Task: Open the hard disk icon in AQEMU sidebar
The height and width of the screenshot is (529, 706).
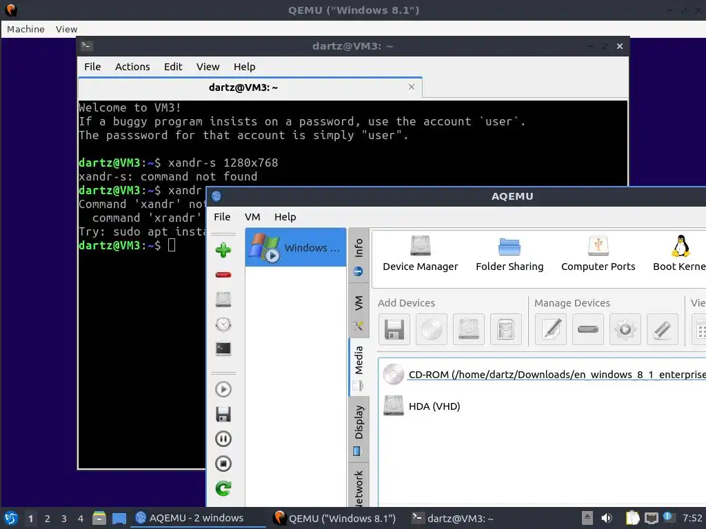Action: tap(223, 300)
